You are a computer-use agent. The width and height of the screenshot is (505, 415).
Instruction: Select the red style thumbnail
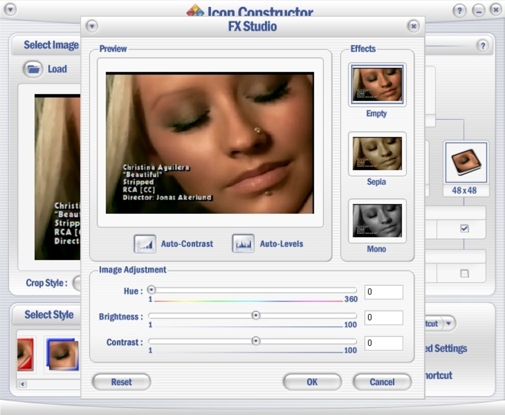(x=25, y=354)
